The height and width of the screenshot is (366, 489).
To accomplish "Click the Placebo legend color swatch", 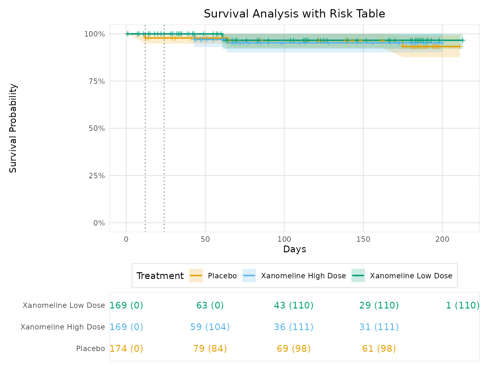I will click(196, 275).
